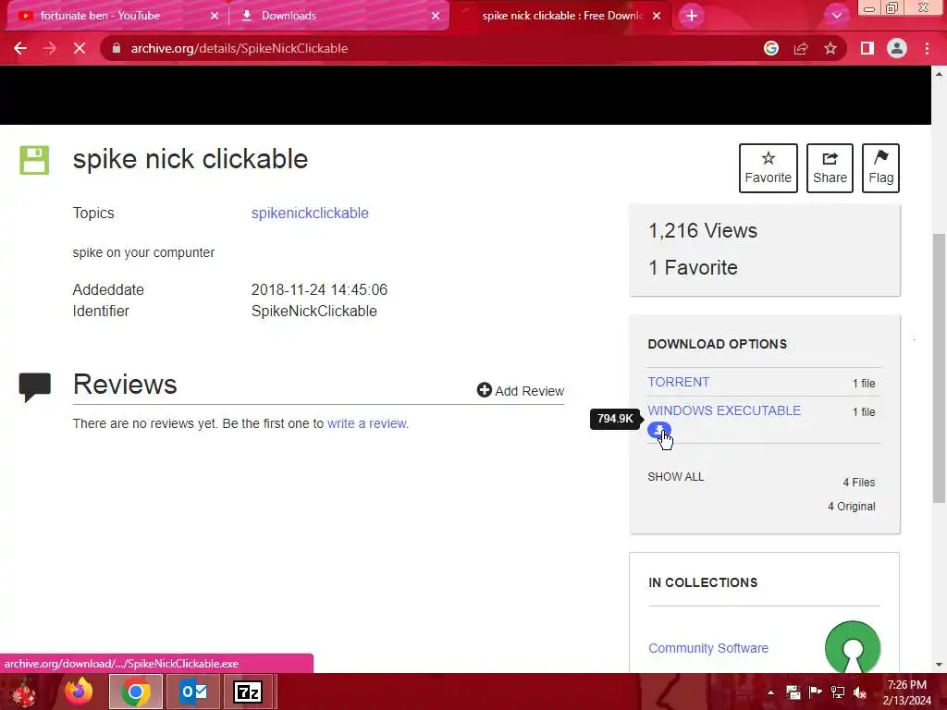Click the Google icon in address bar
The image size is (947, 710).
click(x=770, y=48)
